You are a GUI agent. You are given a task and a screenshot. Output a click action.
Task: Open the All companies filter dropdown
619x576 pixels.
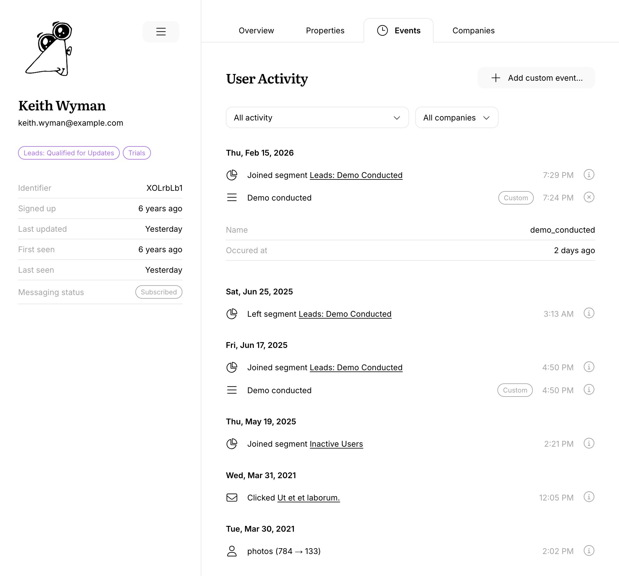pos(456,117)
